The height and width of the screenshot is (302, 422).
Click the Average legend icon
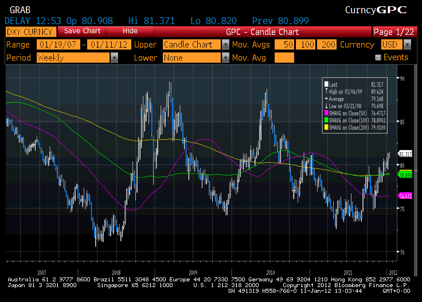(x=326, y=99)
